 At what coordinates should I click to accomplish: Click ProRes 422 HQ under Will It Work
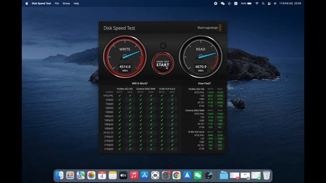click(x=125, y=89)
